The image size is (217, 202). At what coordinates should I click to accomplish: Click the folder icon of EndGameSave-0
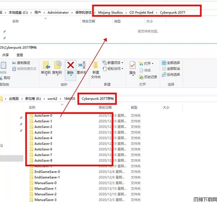(x=31, y=172)
